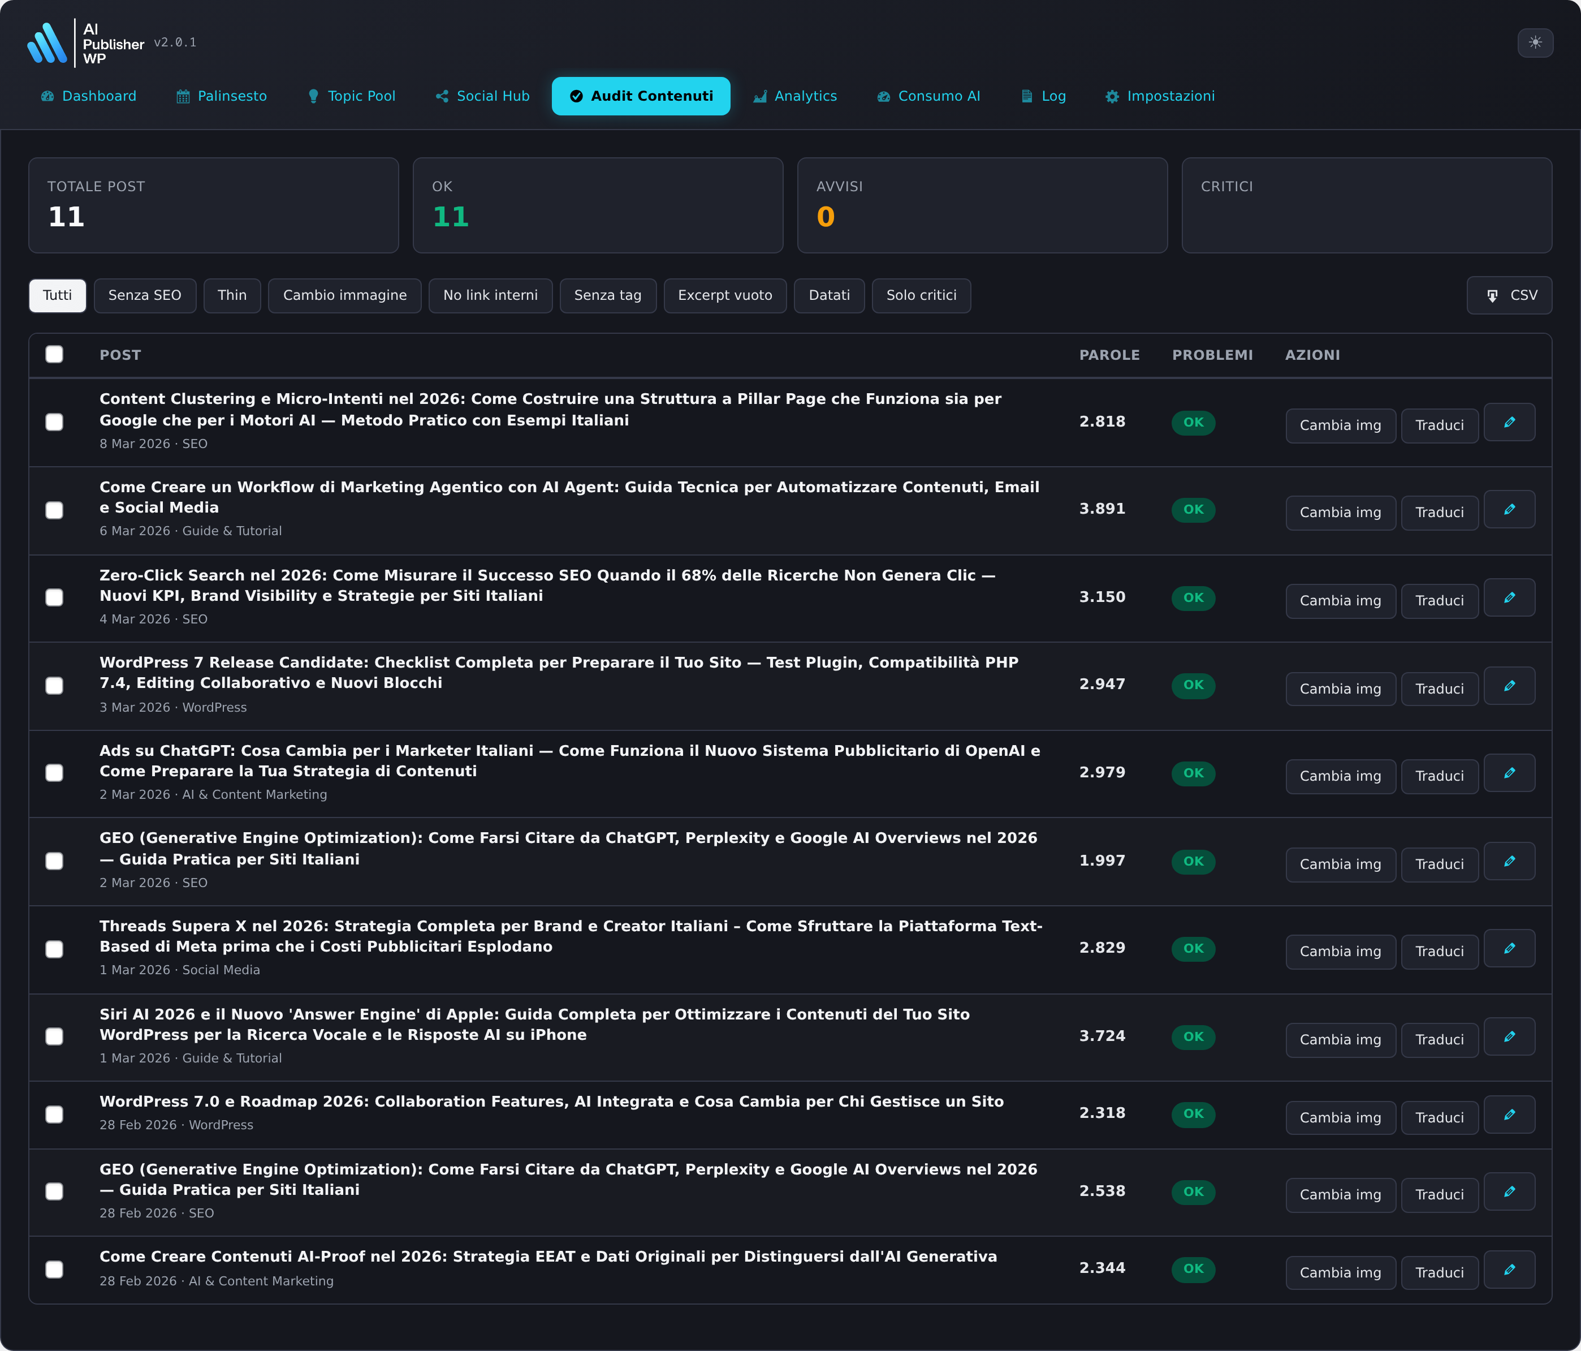Click Traduci on the Ads su ChatGPT post
Image resolution: width=1581 pixels, height=1351 pixels.
point(1439,776)
